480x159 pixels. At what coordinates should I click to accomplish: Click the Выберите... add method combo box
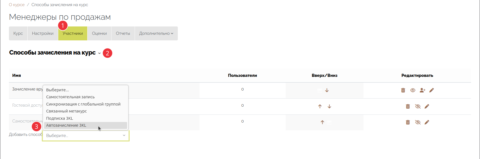click(x=86, y=136)
